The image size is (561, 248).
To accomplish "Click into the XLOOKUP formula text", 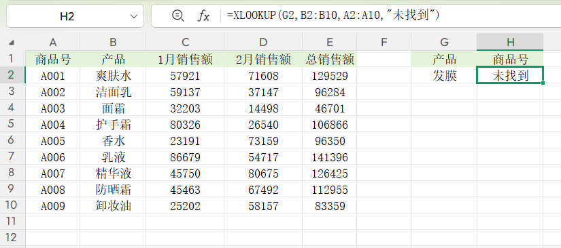I will 333,16.
